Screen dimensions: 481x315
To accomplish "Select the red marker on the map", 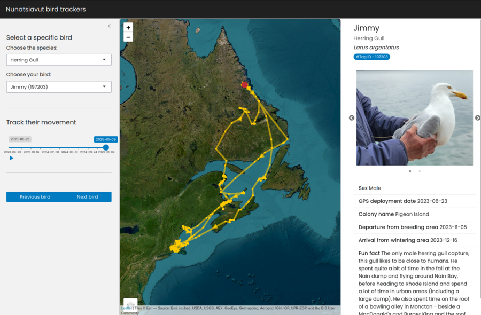I will tap(244, 84).
